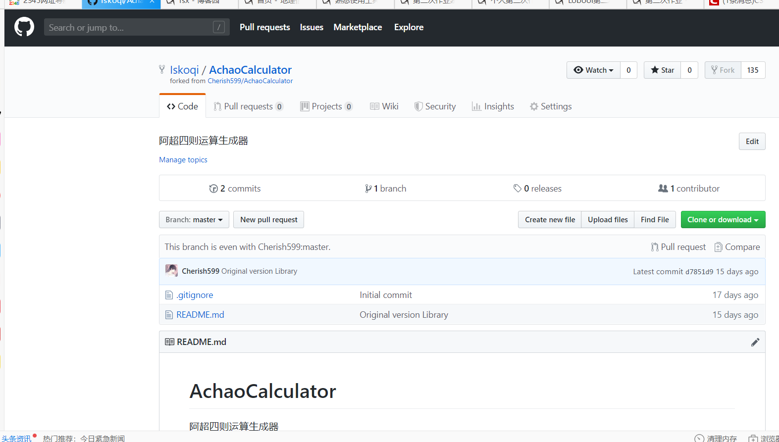Image resolution: width=779 pixels, height=442 pixels.
Task: Click the .gitignore file icon
Action: 169,295
